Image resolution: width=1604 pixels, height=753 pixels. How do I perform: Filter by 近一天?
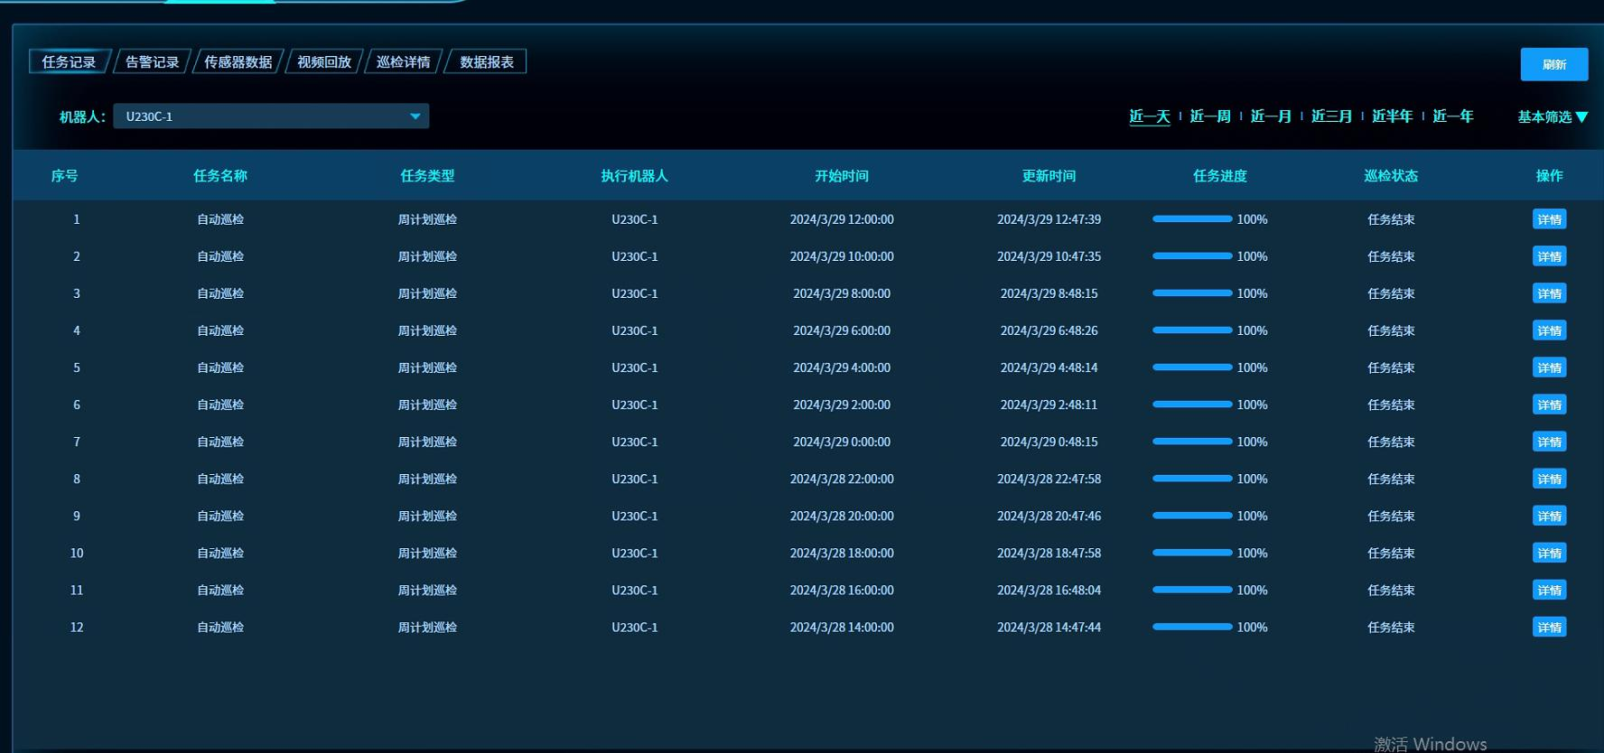pyautogui.click(x=1149, y=116)
